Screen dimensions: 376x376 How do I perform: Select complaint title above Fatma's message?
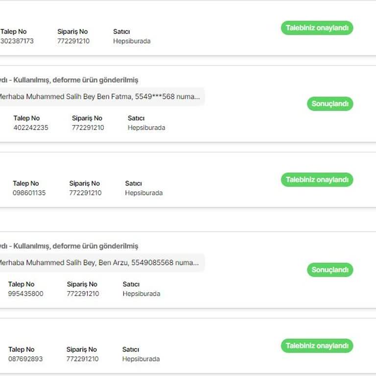point(69,80)
